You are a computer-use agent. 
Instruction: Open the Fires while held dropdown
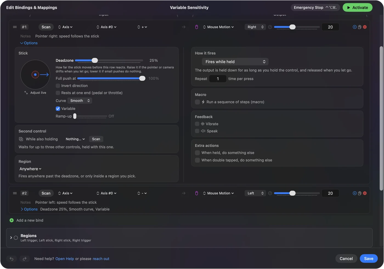point(235,62)
